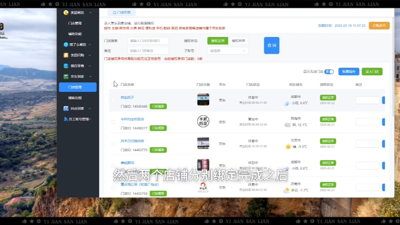Image resolution: width=400 pixels, height=225 pixels.
Task: Select the 授权正常 status filter
Action: click(218, 40)
